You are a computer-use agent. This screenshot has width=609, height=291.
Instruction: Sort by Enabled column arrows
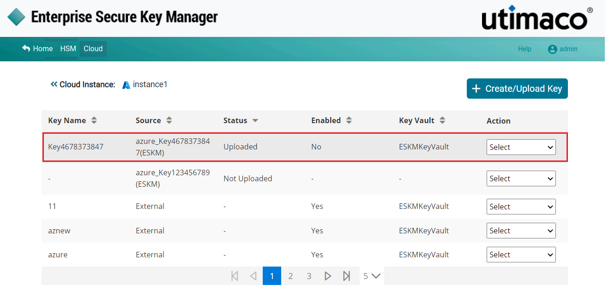[349, 120]
